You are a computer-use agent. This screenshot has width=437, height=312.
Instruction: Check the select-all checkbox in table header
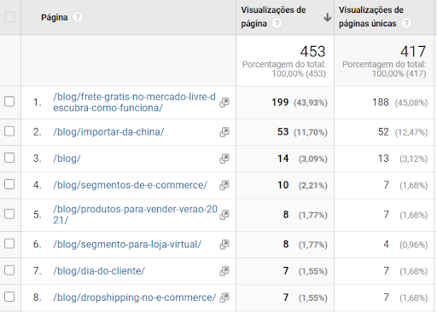point(10,17)
